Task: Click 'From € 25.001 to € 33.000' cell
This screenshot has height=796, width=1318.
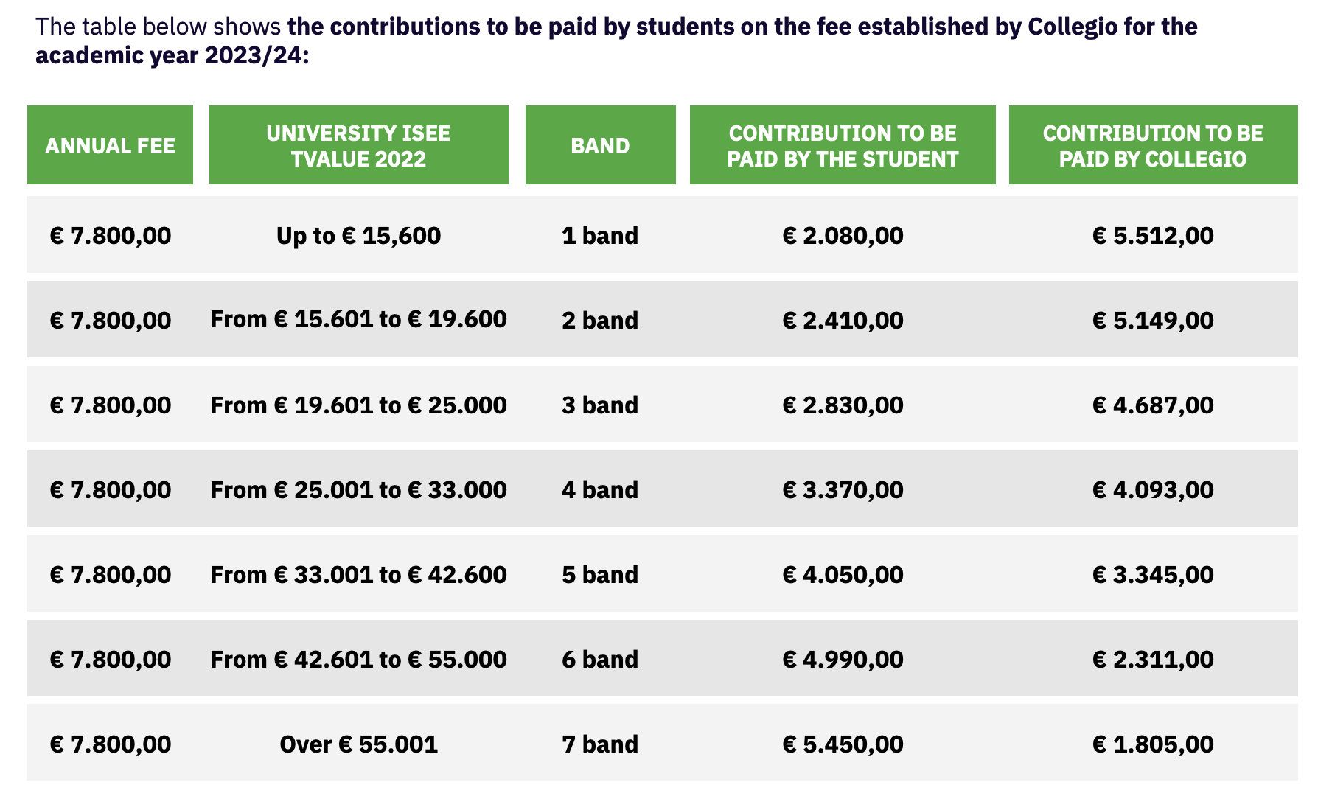Action: click(x=358, y=489)
